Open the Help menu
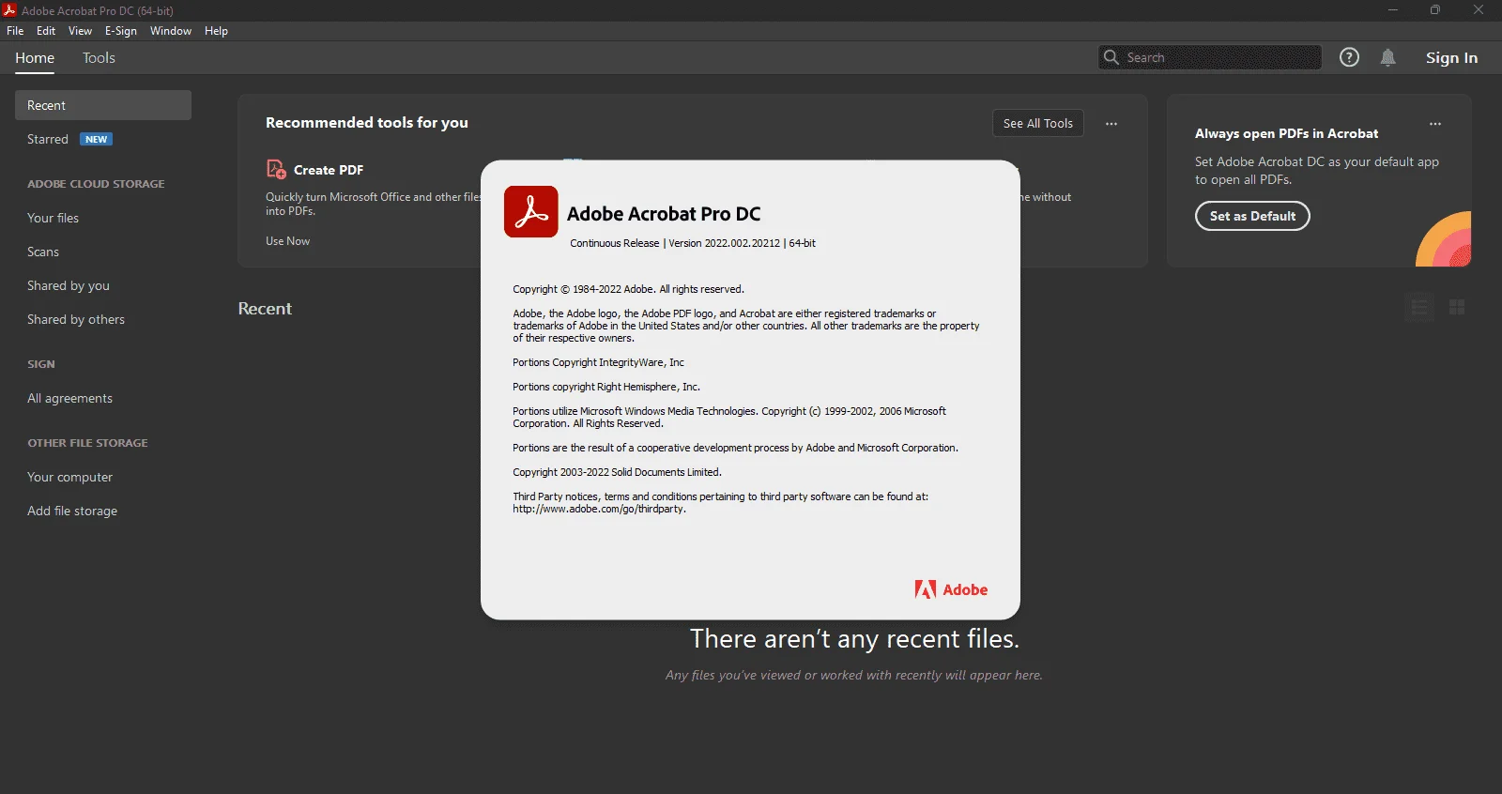 tap(217, 31)
